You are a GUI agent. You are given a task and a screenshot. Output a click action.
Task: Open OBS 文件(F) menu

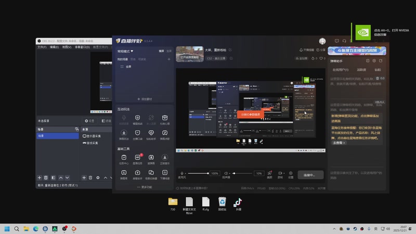point(42,47)
